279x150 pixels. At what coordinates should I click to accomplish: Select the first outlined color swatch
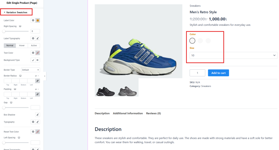[x=192, y=41]
